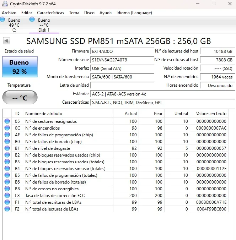Click status orb for attribute B6
This screenshot has height=240, width=236.
click(7, 182)
